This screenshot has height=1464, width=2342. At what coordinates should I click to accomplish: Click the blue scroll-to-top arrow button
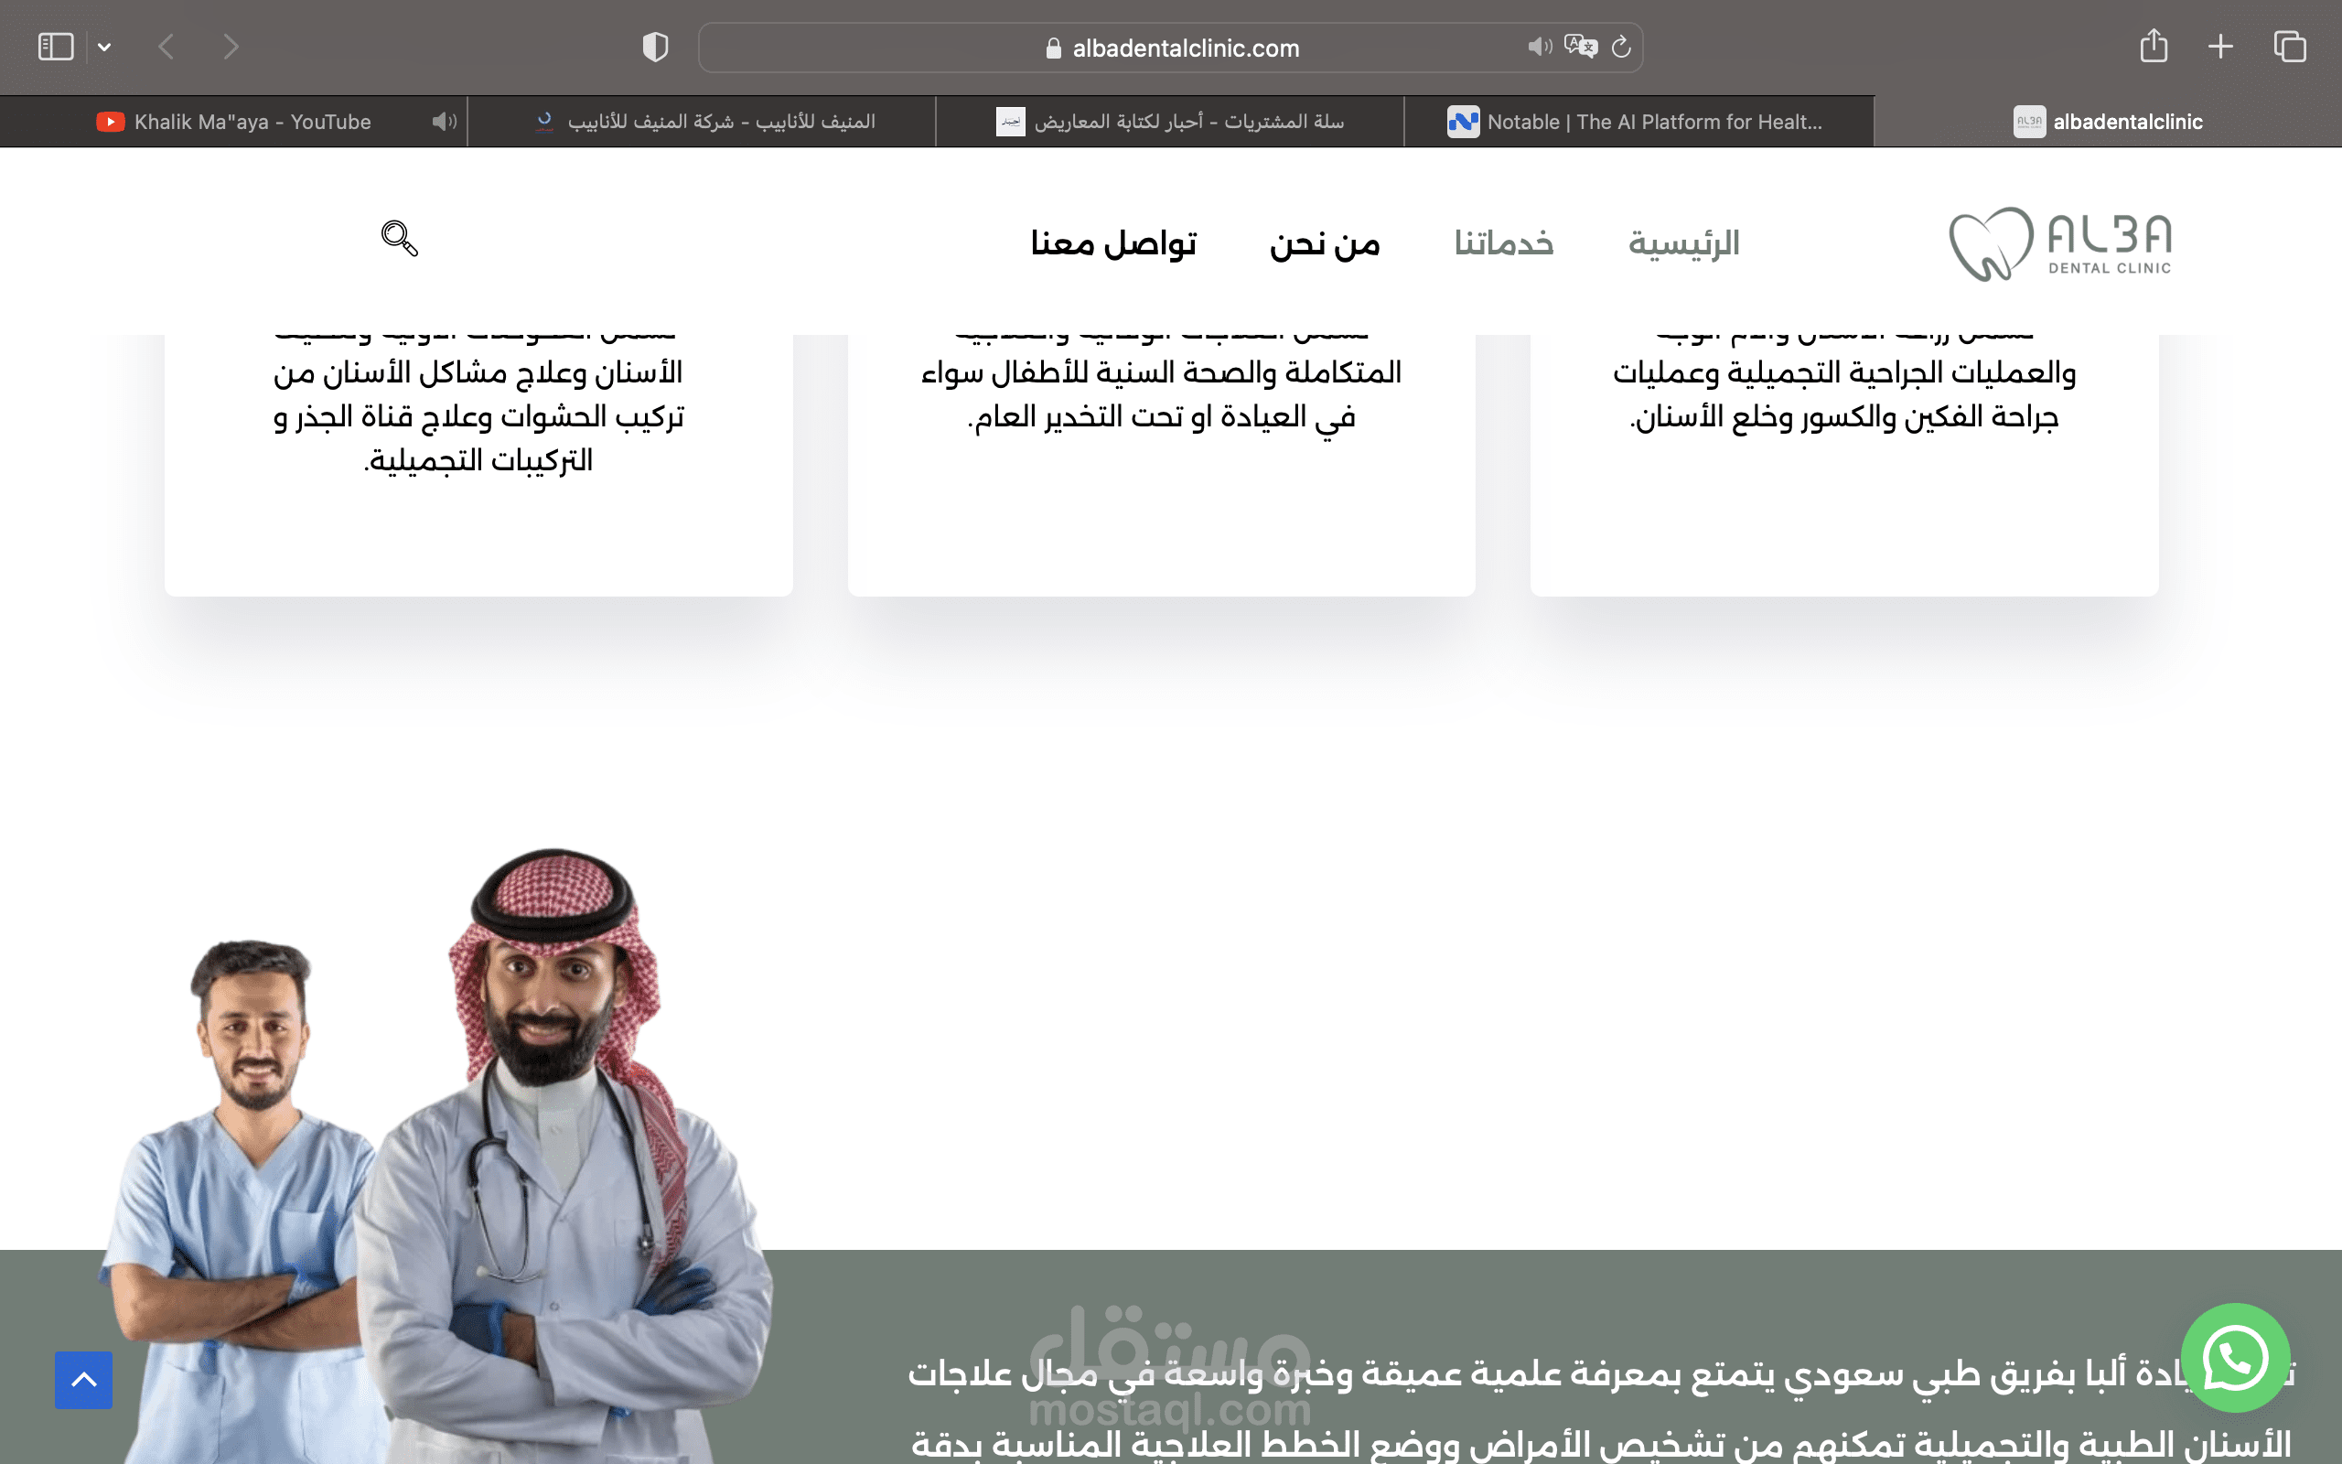[x=84, y=1380]
